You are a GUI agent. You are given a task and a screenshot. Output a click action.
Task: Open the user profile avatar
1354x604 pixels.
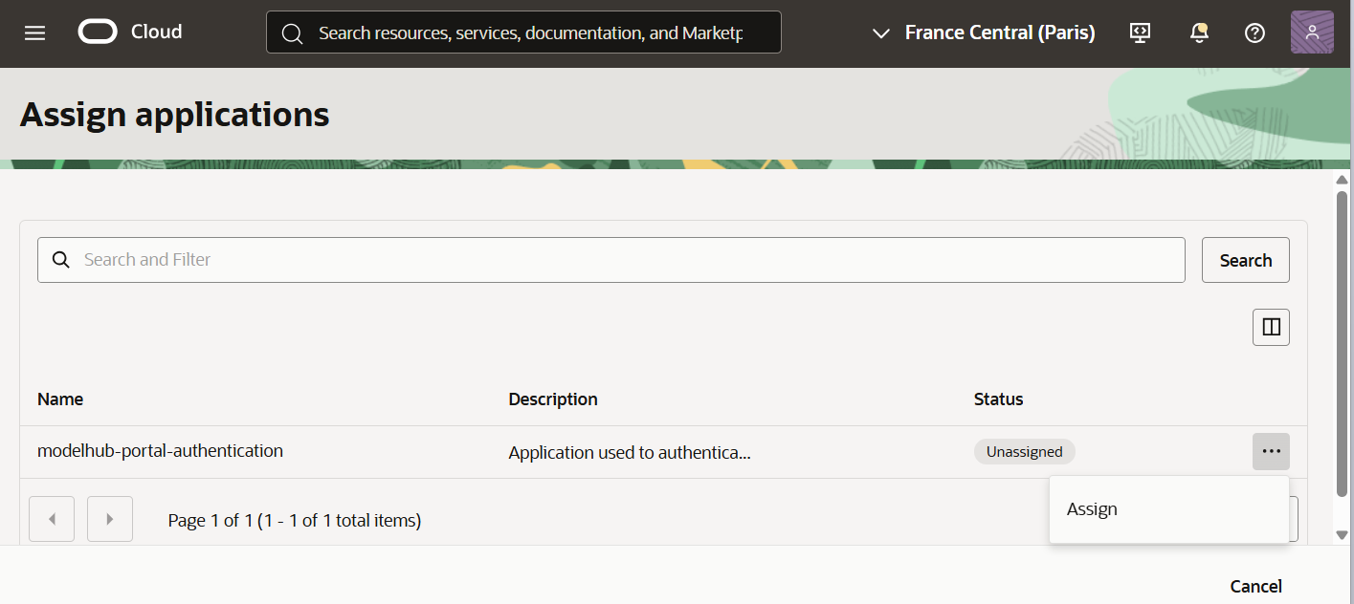click(x=1311, y=32)
